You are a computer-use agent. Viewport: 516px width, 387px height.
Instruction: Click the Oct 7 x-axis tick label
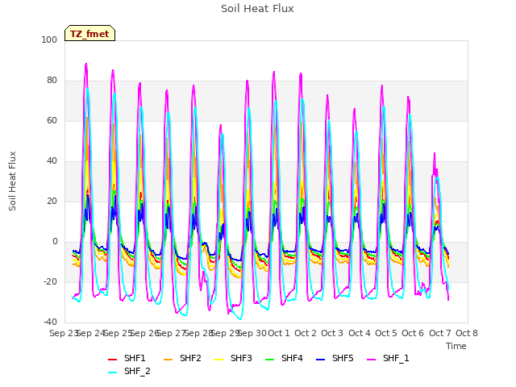pyautogui.click(x=440, y=333)
